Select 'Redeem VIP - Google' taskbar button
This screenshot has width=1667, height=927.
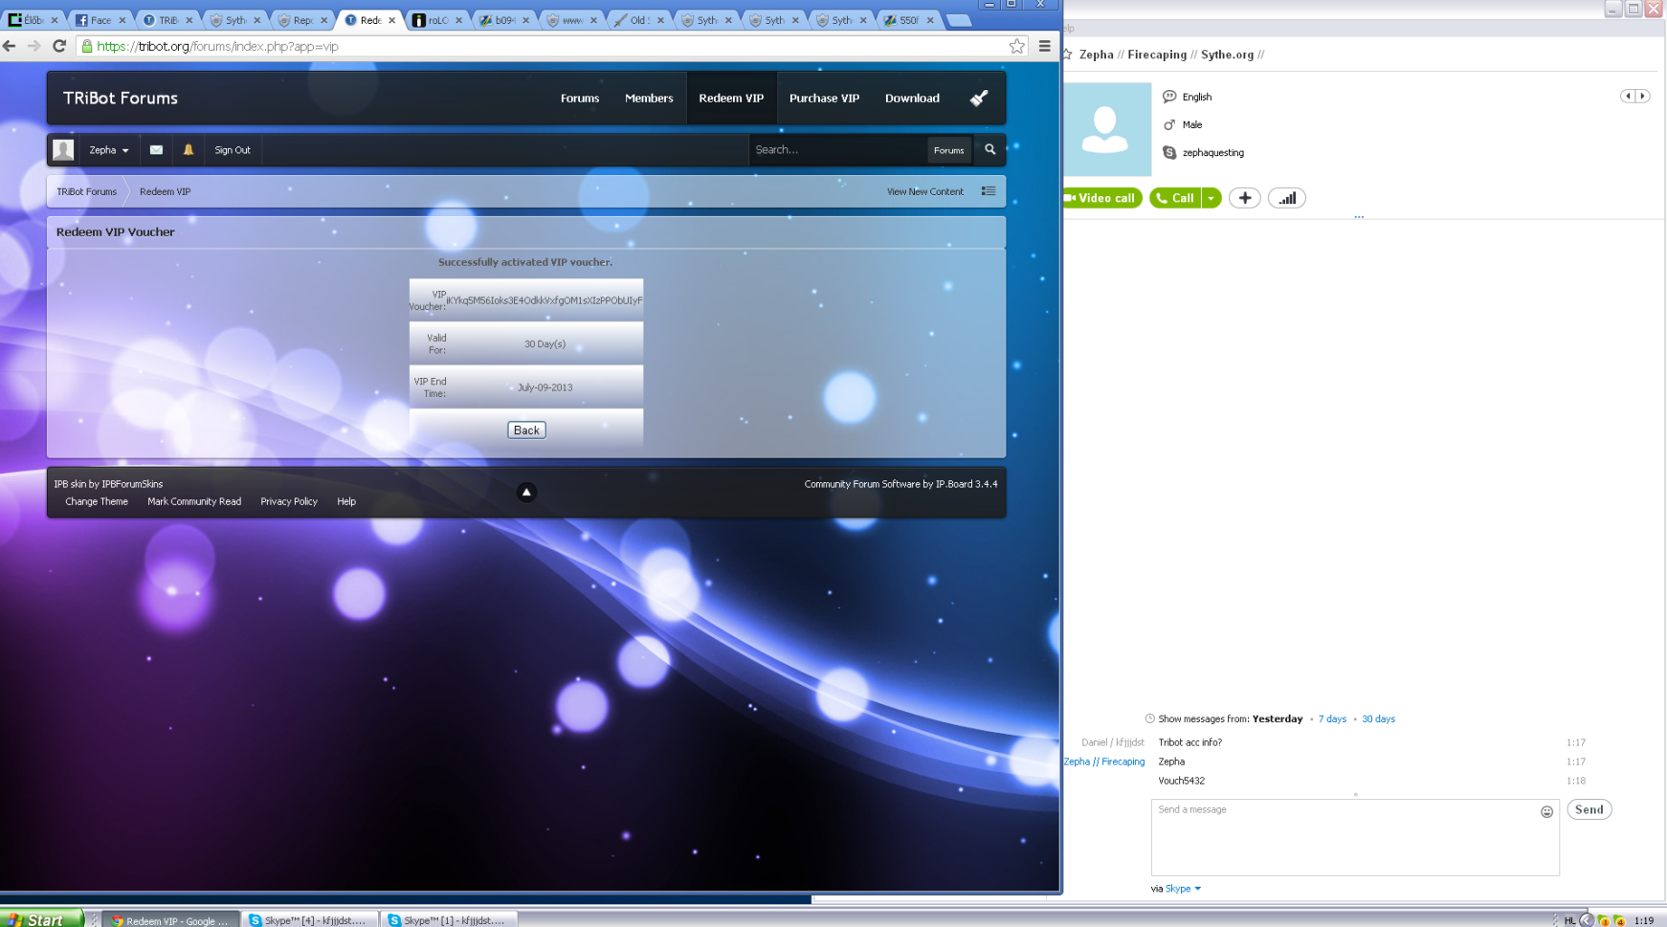[x=169, y=920]
